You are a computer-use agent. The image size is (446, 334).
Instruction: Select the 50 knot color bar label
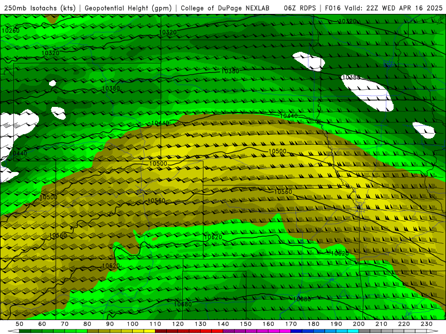point(20,324)
